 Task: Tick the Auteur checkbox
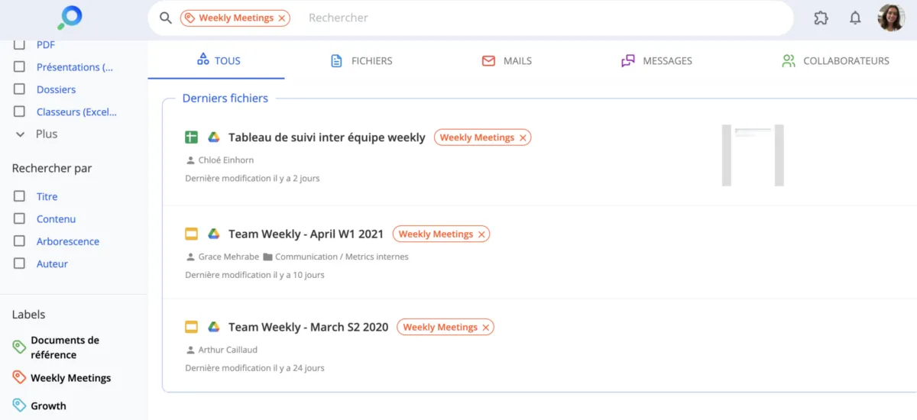pos(20,263)
